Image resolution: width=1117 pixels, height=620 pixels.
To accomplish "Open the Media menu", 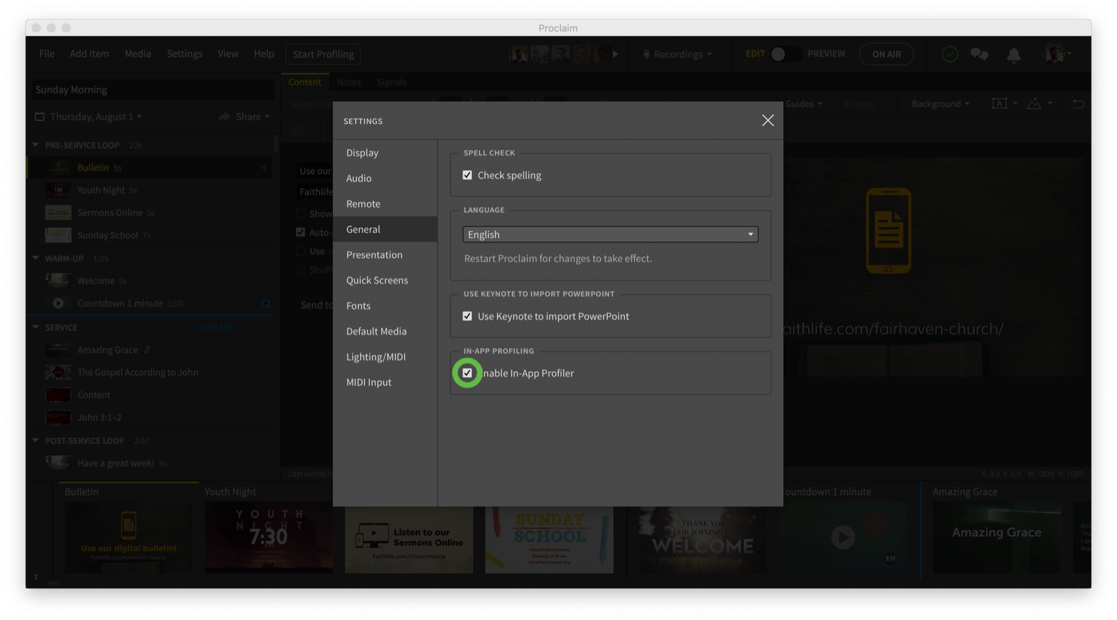I will point(138,54).
